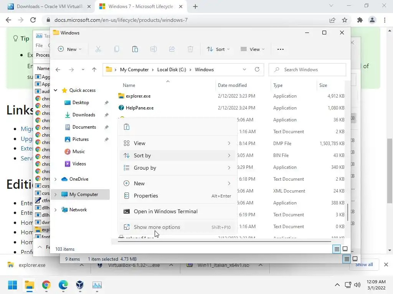Viewport: 393px width, 294px height.
Task: Click the Chrome share page icon
Action: 332,20
